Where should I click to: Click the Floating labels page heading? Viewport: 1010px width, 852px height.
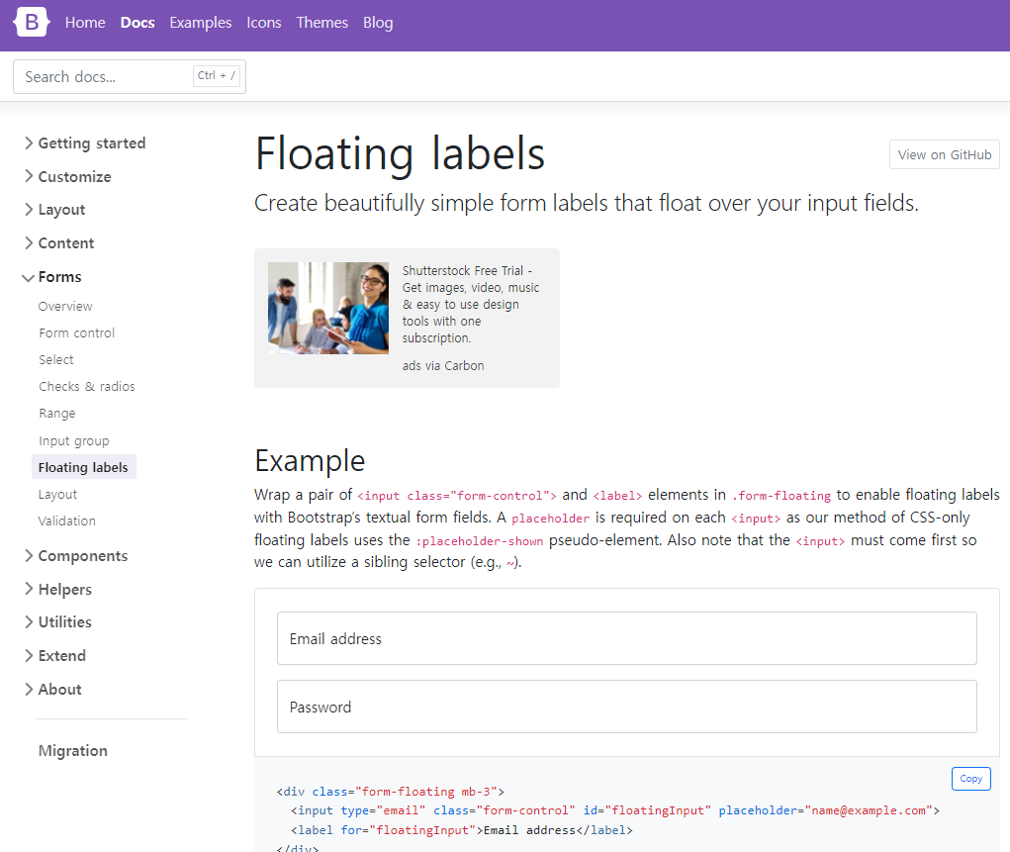(400, 154)
